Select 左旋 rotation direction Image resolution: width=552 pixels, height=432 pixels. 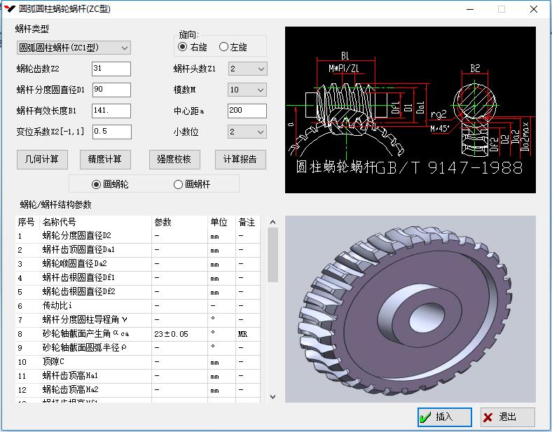pyautogui.click(x=224, y=47)
